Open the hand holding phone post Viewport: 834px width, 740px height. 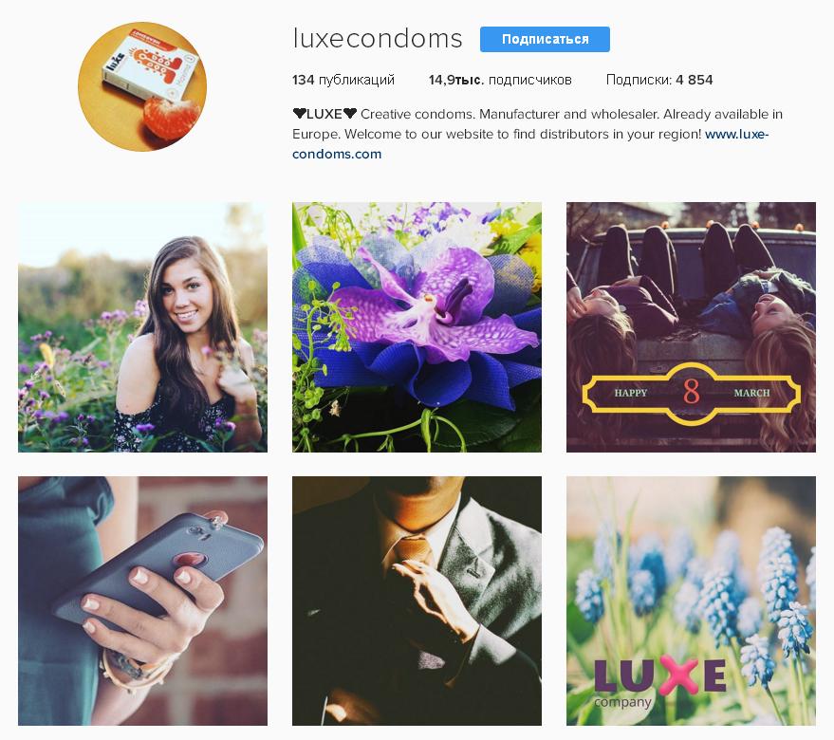pyautogui.click(x=142, y=601)
